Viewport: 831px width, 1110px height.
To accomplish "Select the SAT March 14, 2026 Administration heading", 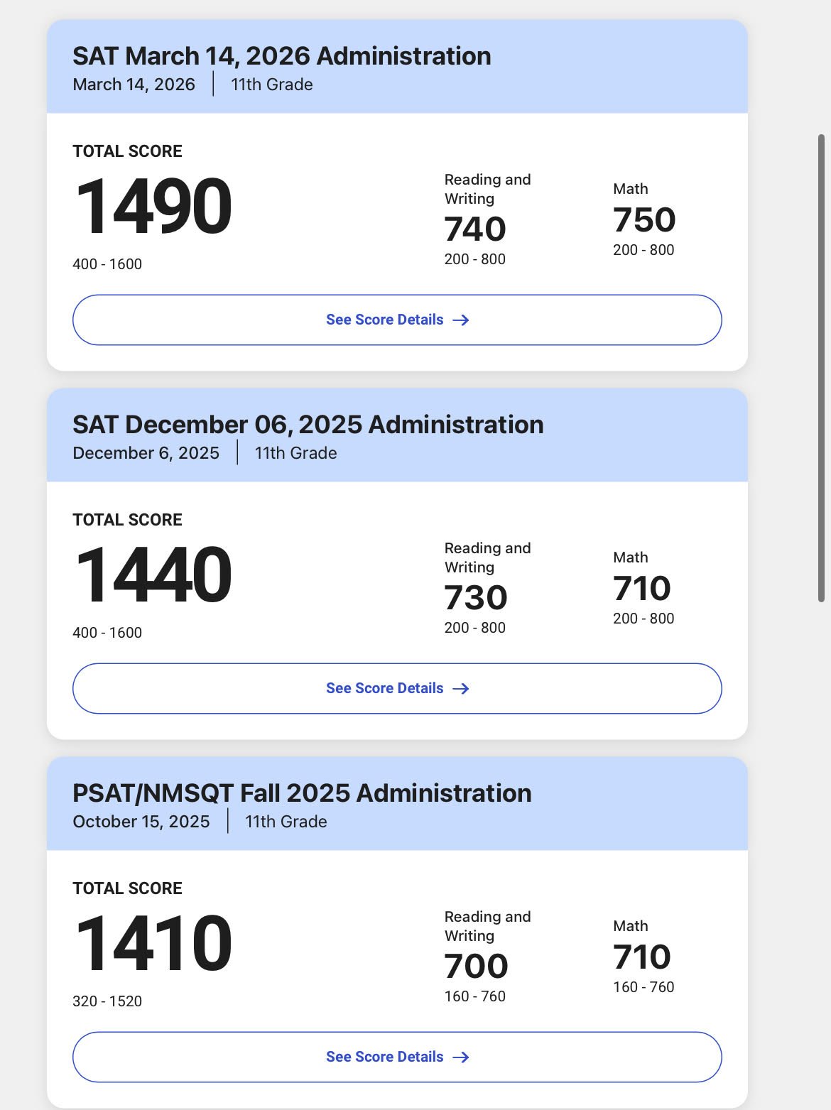I will pos(282,56).
